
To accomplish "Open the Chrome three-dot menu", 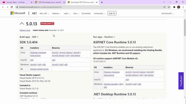I will 183,7.
